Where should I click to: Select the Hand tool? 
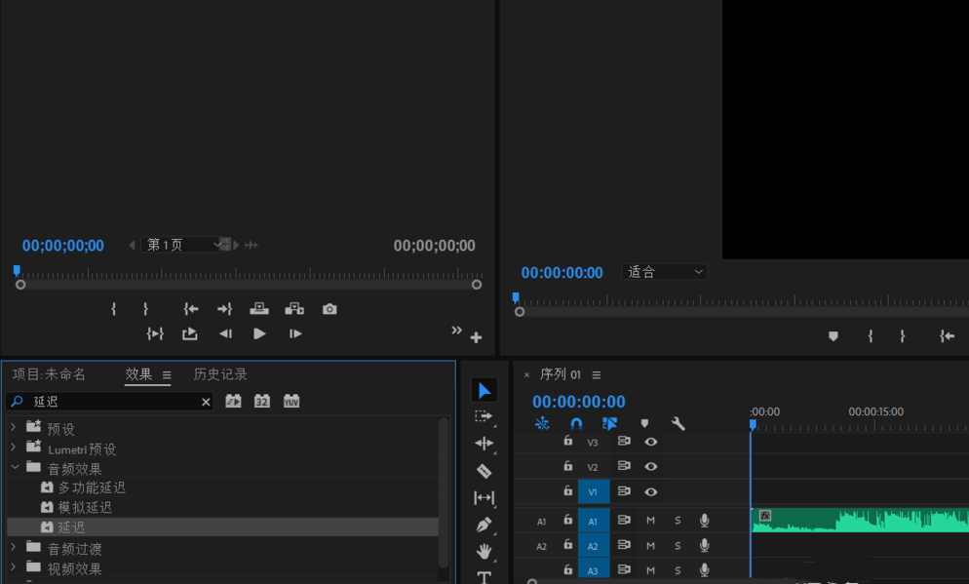(x=484, y=552)
